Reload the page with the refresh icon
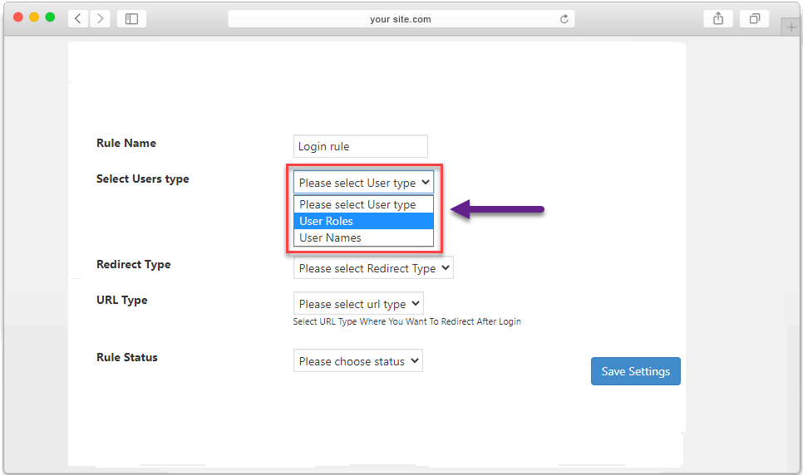This screenshot has height=475, width=803. click(564, 19)
